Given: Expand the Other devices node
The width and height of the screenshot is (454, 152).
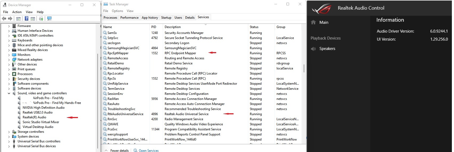Looking at the screenshot, I should (x=9, y=65).
